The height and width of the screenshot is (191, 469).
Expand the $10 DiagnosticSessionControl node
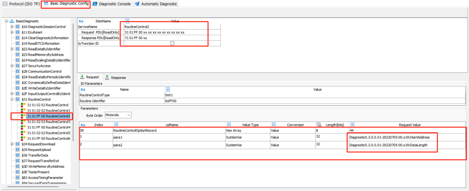12,27
